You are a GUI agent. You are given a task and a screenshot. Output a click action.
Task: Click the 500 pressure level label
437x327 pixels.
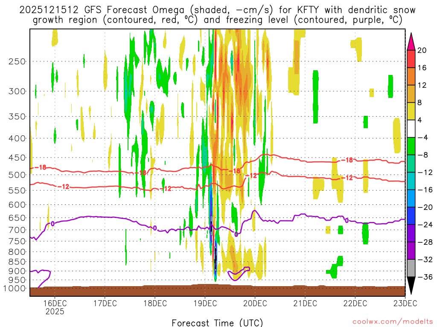(17, 175)
